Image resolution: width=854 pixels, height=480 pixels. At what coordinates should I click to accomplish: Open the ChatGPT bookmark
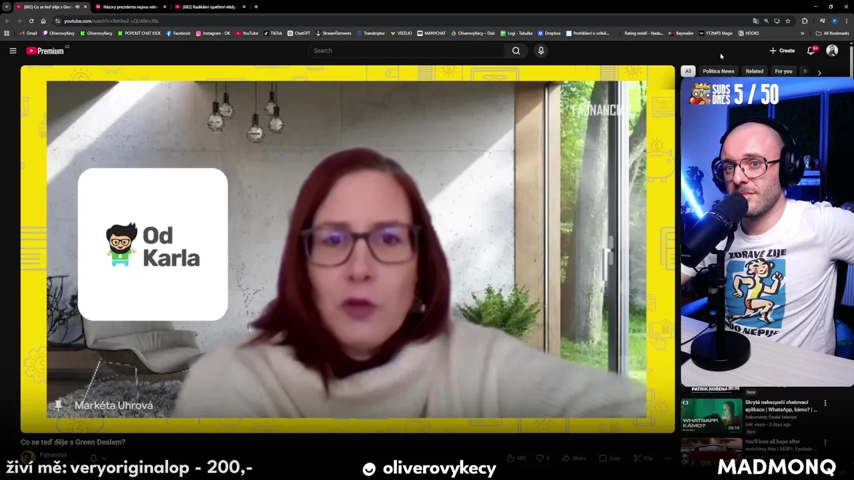pyautogui.click(x=299, y=33)
